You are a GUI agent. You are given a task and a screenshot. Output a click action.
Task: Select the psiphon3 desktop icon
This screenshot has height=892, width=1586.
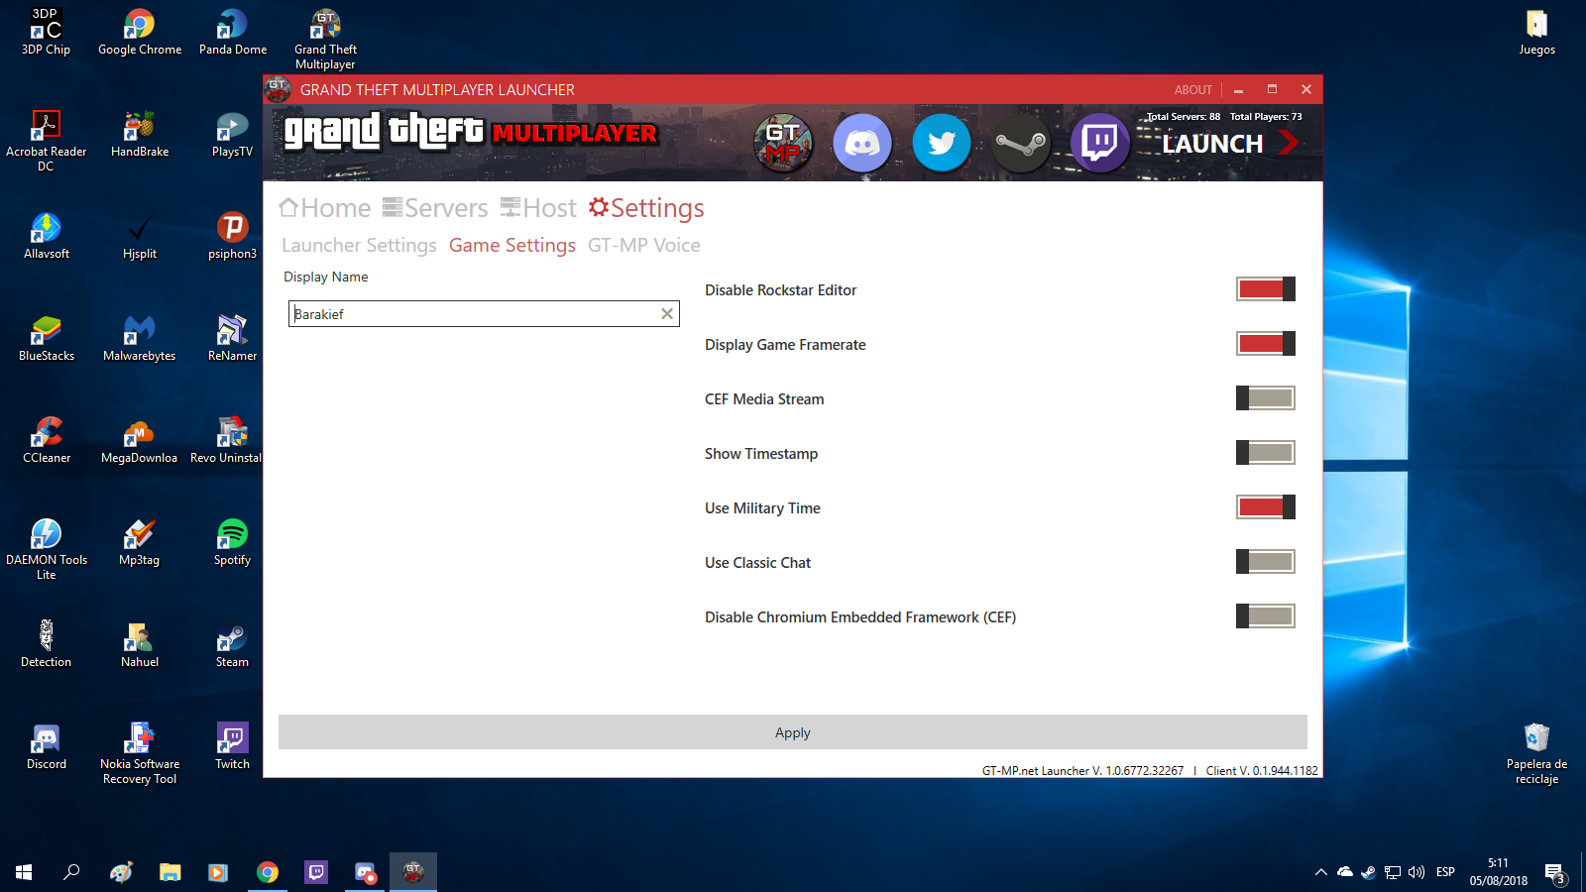coord(232,237)
